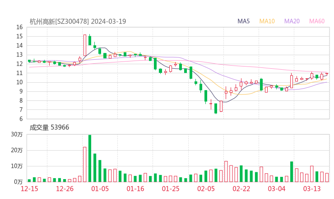Viewport: 334px width, 199px height.
Task: Click the price axis value 11
Action: [x=19, y=73]
